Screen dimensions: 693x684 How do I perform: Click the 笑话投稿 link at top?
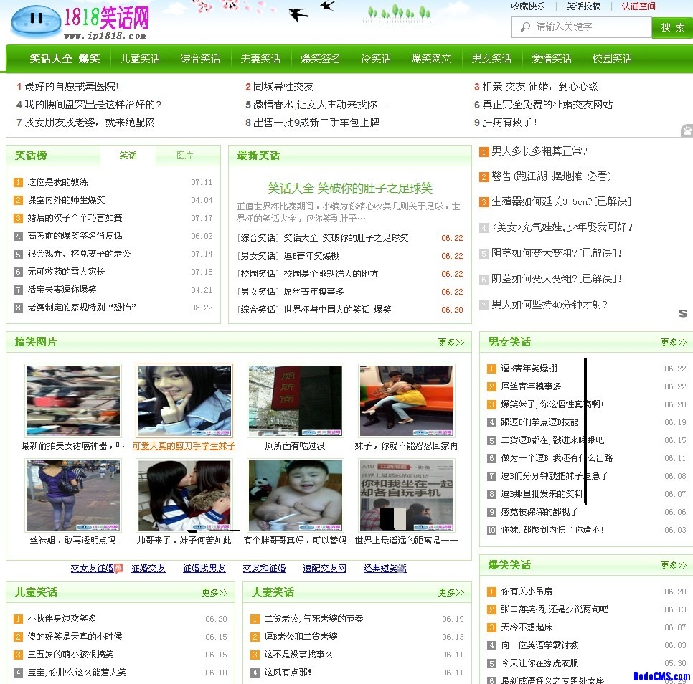583,6
